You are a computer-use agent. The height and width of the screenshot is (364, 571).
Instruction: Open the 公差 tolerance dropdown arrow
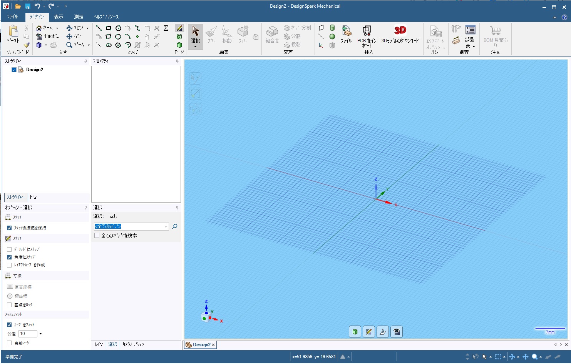click(x=40, y=334)
